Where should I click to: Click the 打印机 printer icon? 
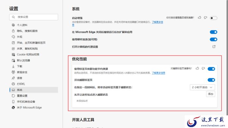(x=13, y=84)
